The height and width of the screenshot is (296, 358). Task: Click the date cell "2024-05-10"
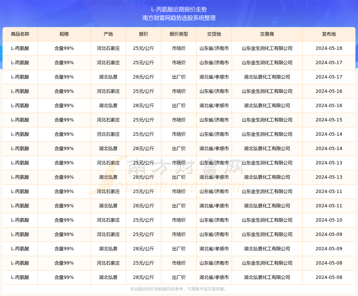pyautogui.click(x=329, y=220)
